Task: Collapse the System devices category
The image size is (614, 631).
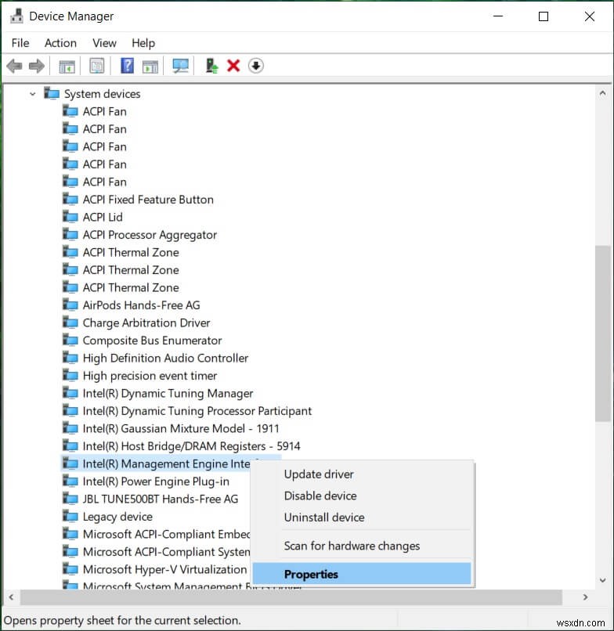Action: 33,94
